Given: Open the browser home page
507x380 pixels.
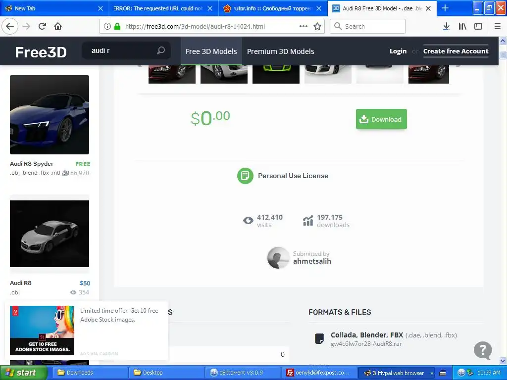Looking at the screenshot, I should (58, 26).
